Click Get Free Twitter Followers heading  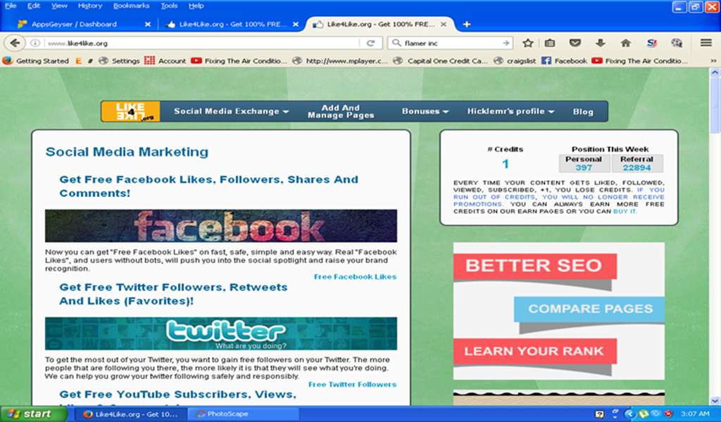pos(173,294)
